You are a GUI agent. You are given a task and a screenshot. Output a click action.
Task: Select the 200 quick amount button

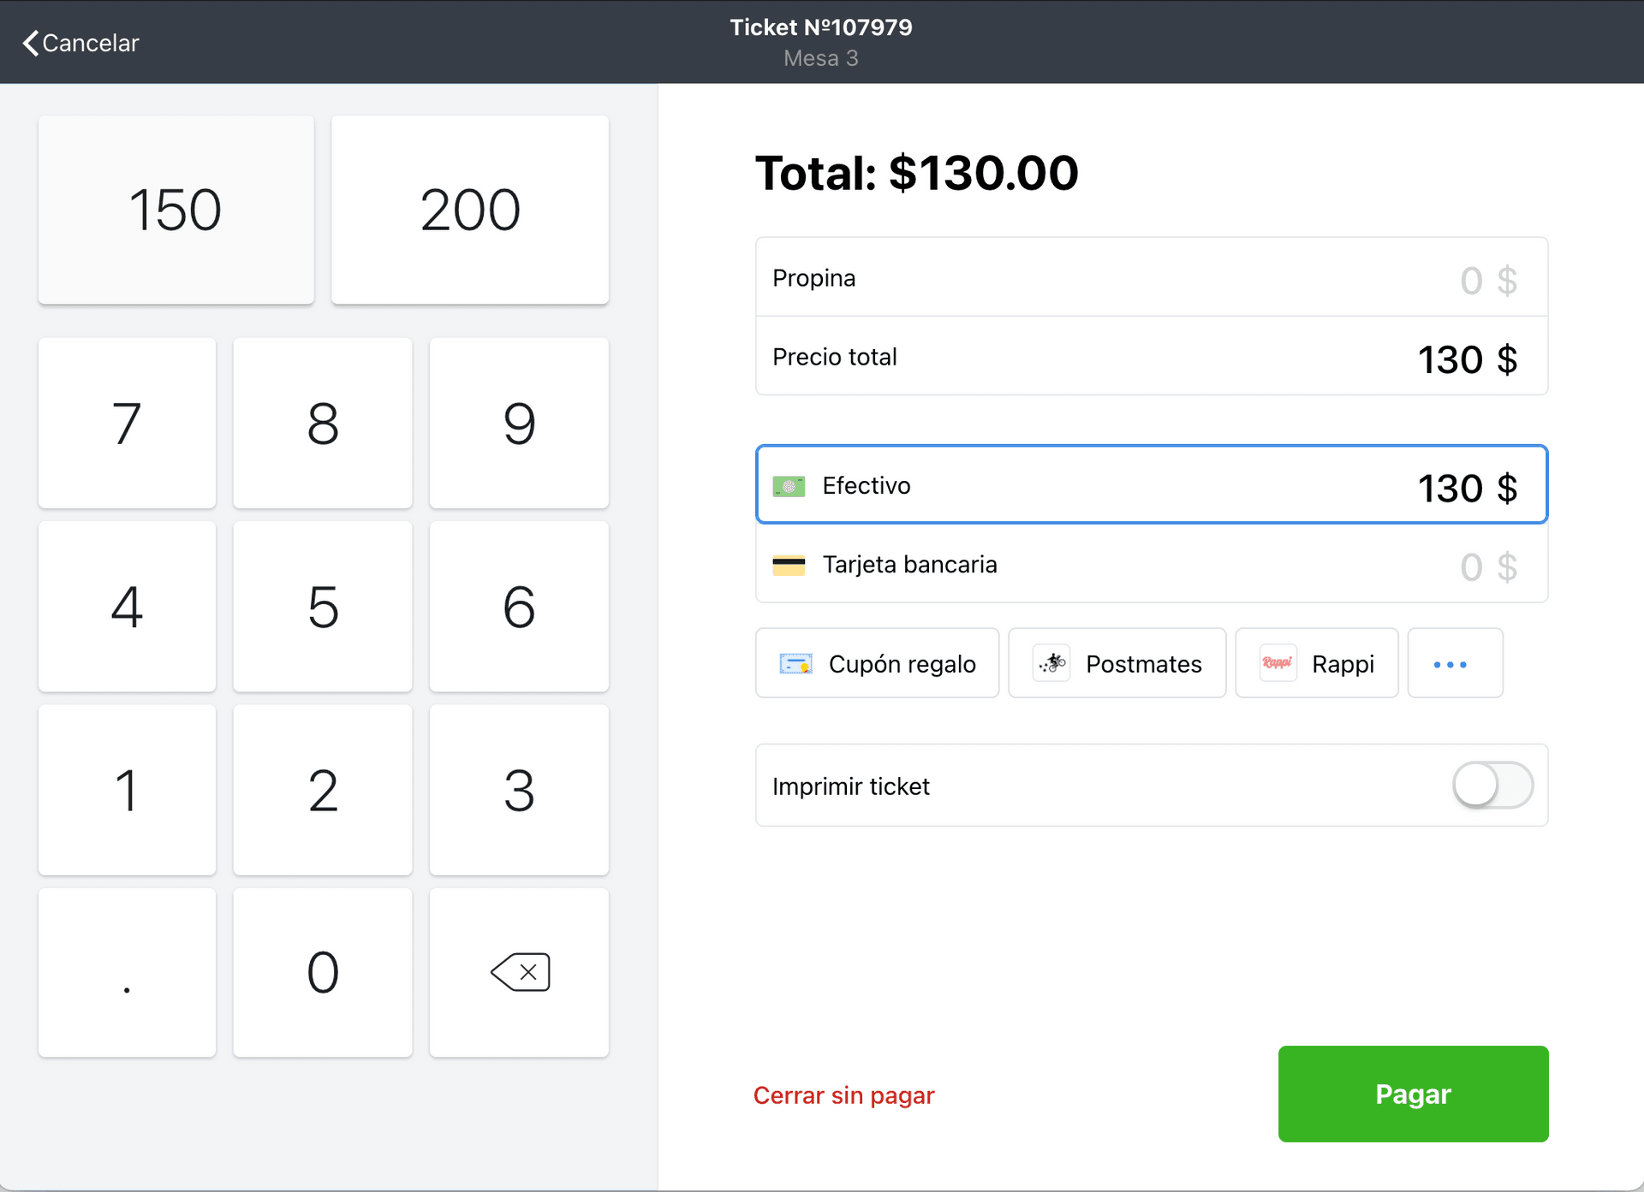(470, 210)
